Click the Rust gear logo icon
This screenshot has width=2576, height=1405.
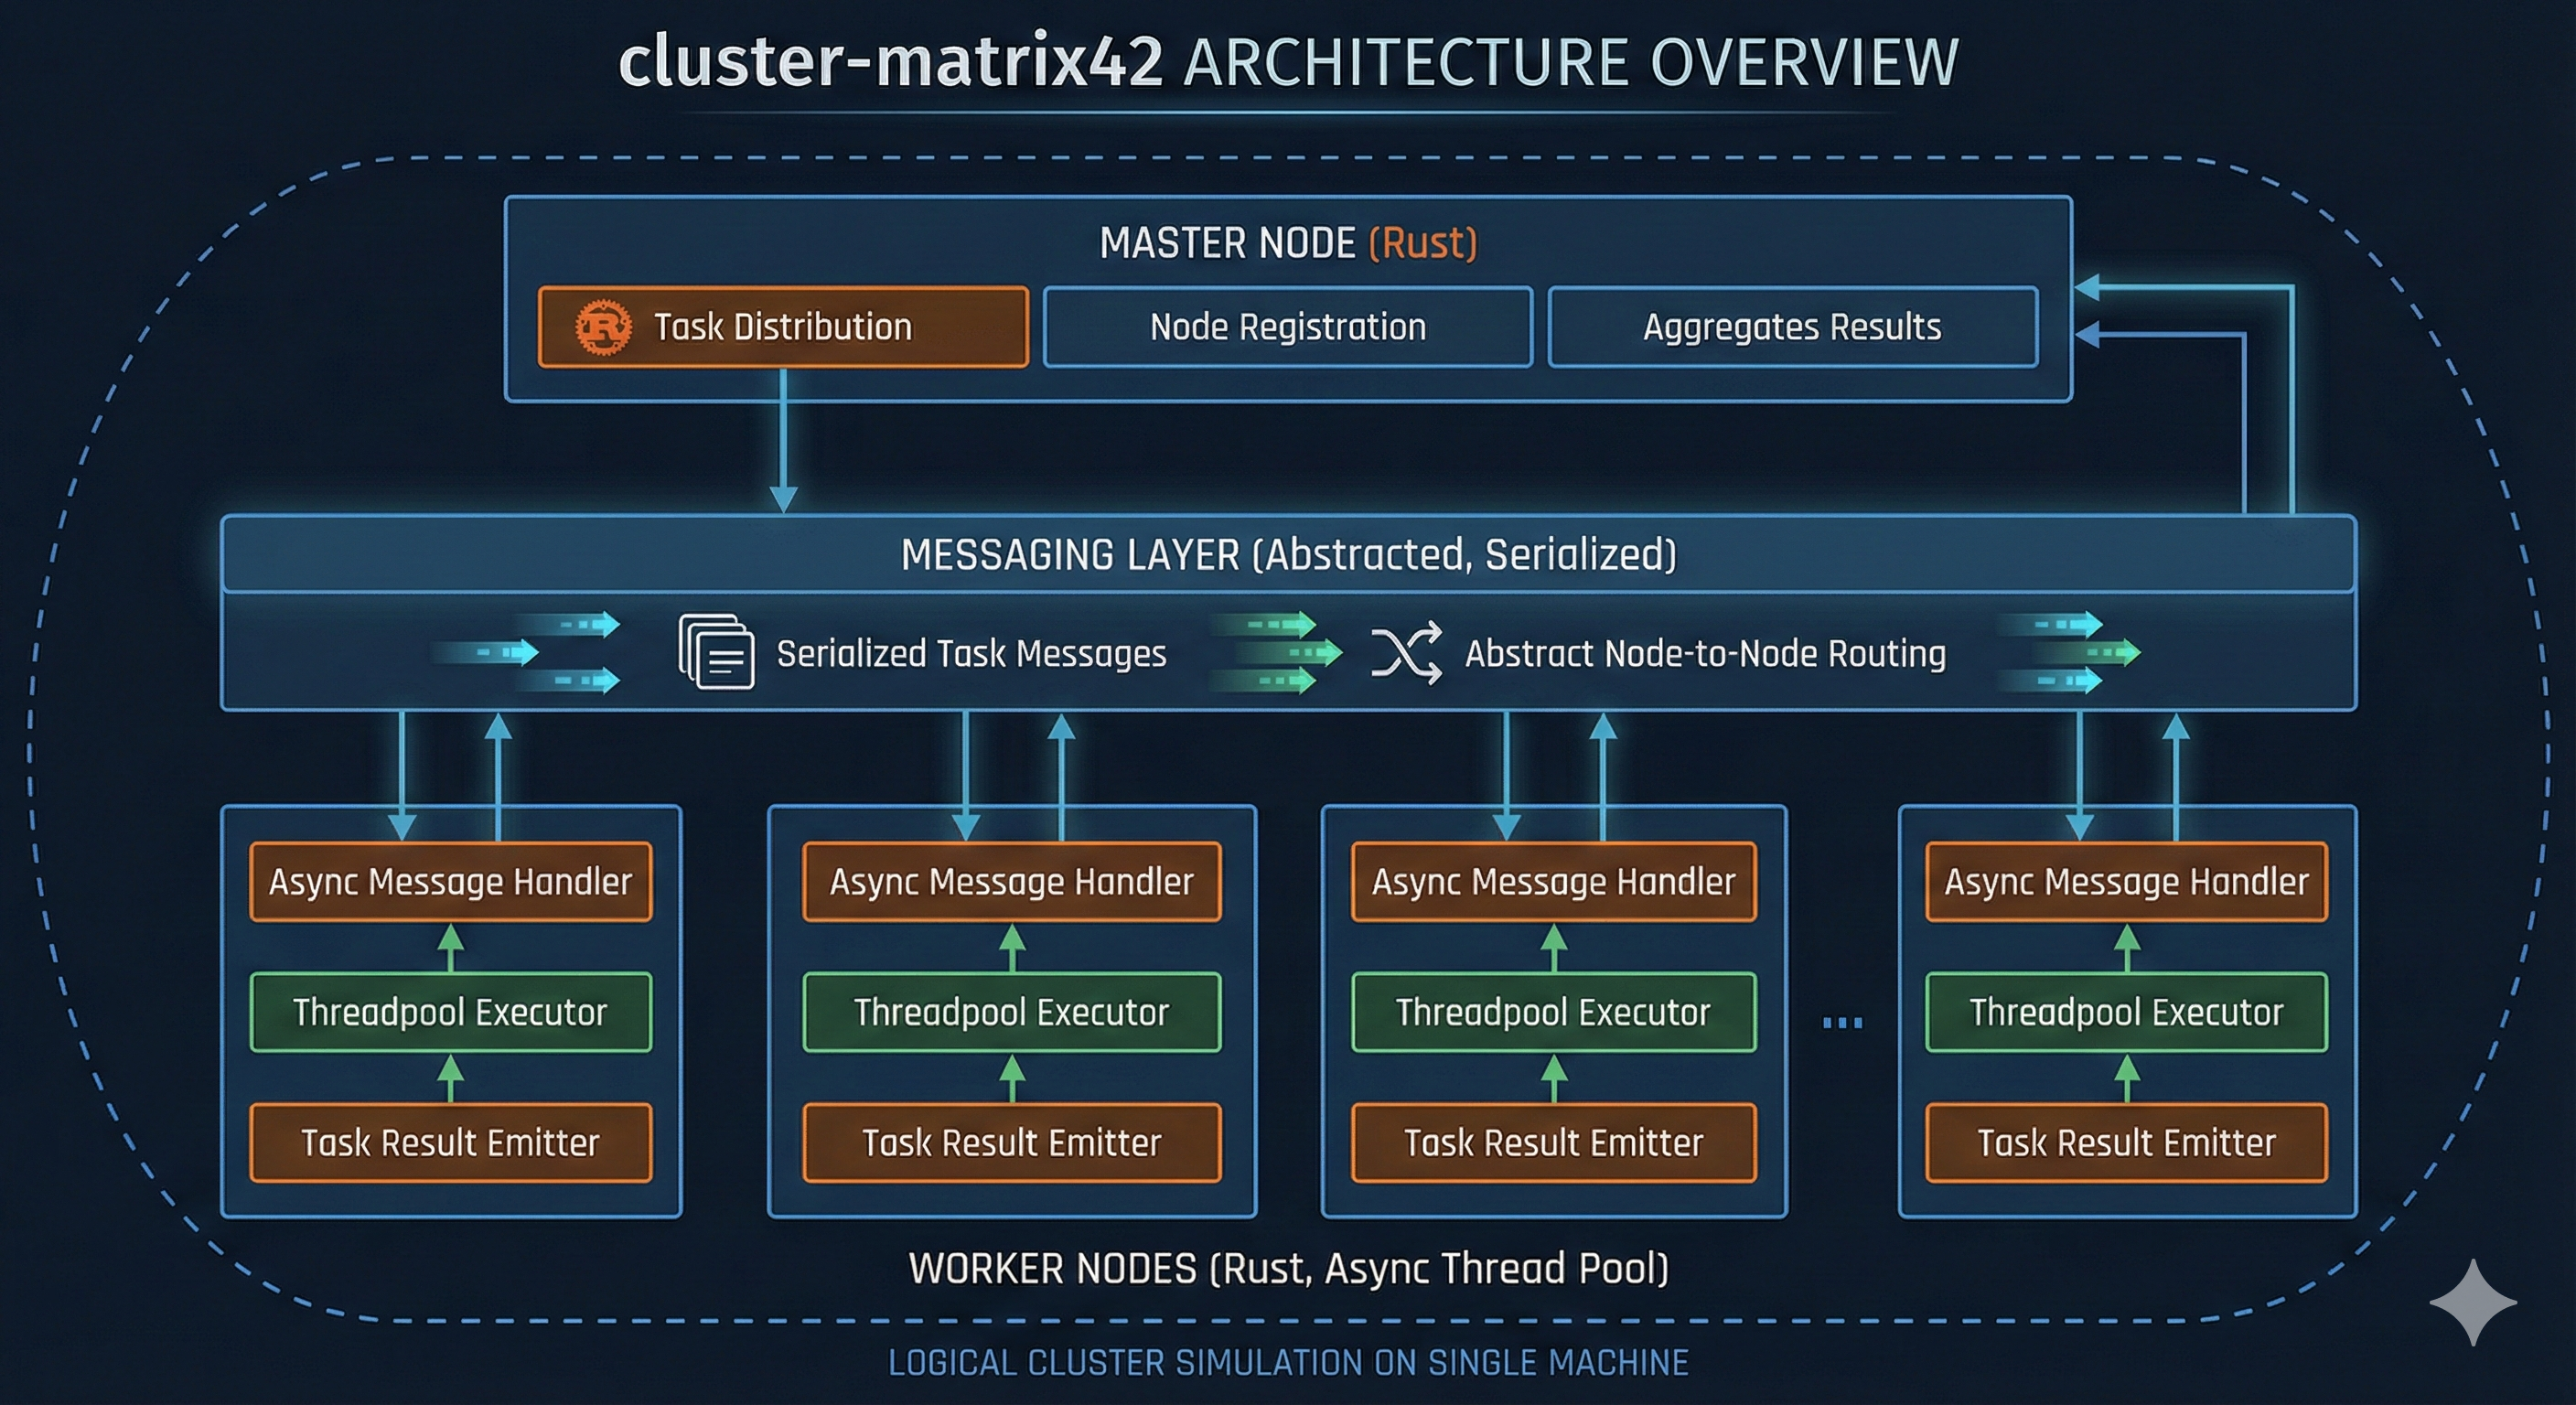(604, 327)
